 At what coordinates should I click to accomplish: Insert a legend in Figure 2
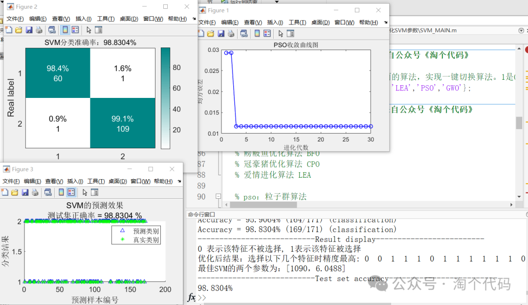click(x=75, y=30)
